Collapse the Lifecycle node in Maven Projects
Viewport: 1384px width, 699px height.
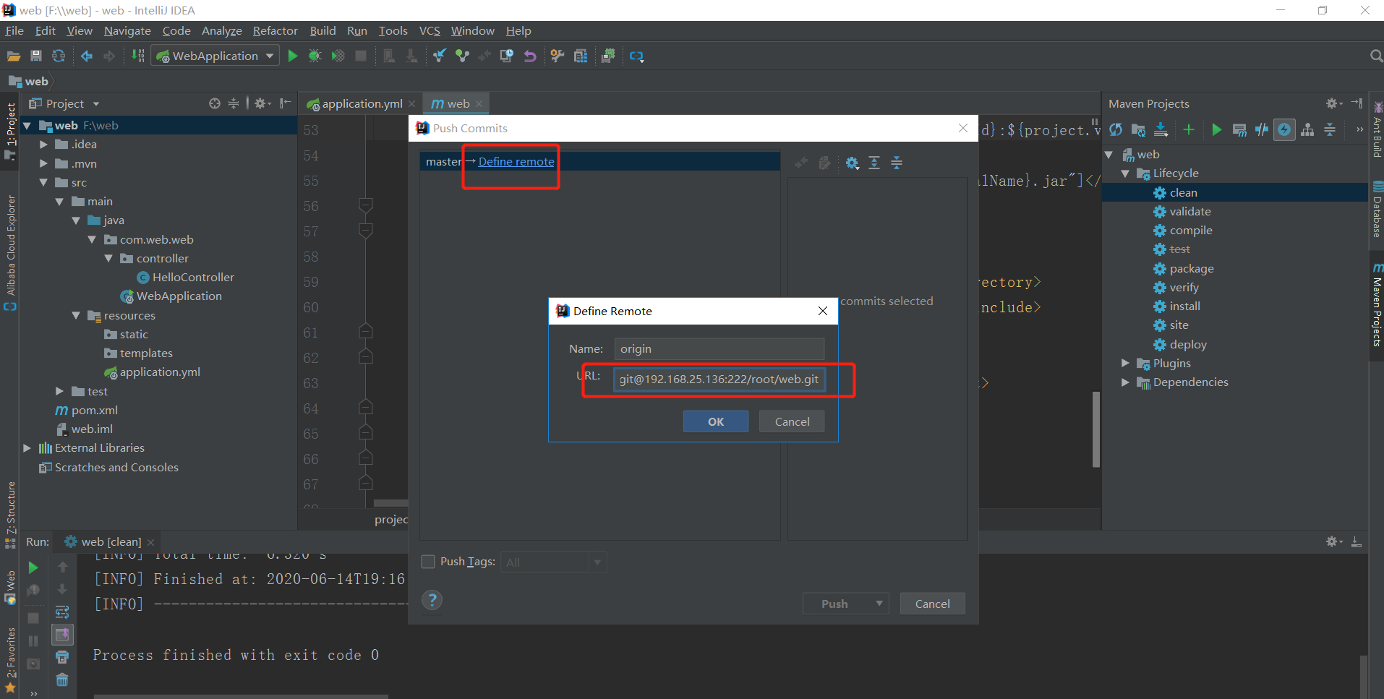[1125, 173]
